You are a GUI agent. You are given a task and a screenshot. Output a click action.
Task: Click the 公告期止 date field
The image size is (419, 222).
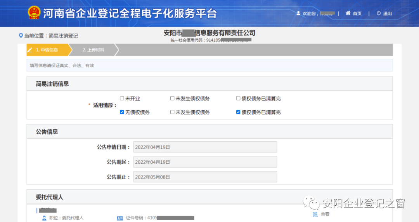205,177
